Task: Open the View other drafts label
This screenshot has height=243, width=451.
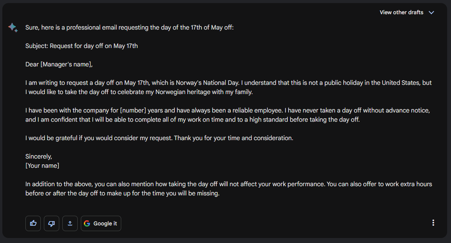Action: pyautogui.click(x=401, y=13)
